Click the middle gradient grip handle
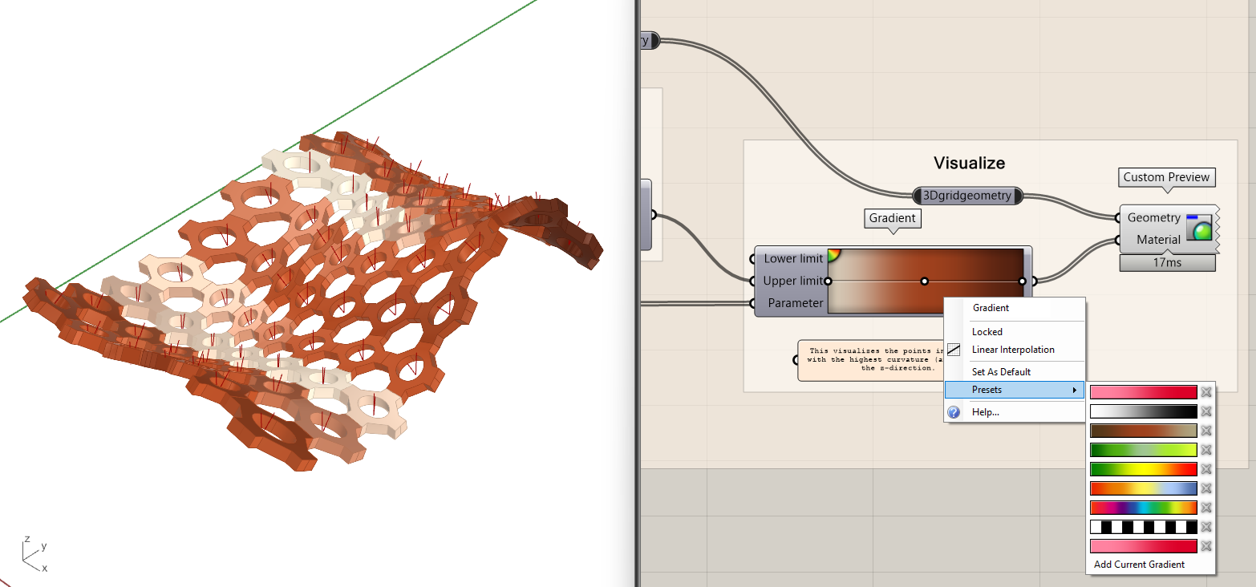Image resolution: width=1256 pixels, height=587 pixels. pyautogui.click(x=925, y=281)
